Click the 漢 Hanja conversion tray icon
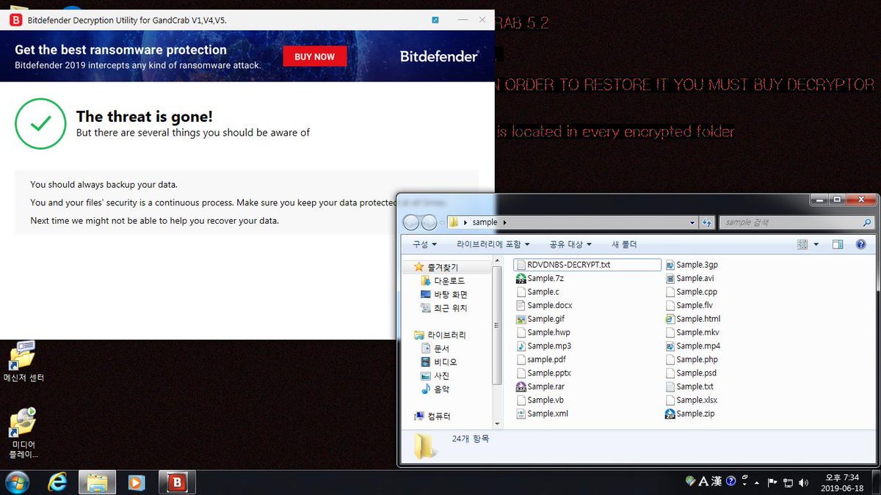This screenshot has height=495, width=881. (x=717, y=482)
